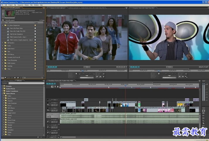Viewport: 209px width, 141px height.
Task: Open Source monitor zoom level dropdown
Action: pyautogui.click(x=87, y=67)
